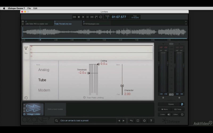This screenshot has height=133, width=213.
Task: Remove current track with X beside tabs
Action: 23,24
